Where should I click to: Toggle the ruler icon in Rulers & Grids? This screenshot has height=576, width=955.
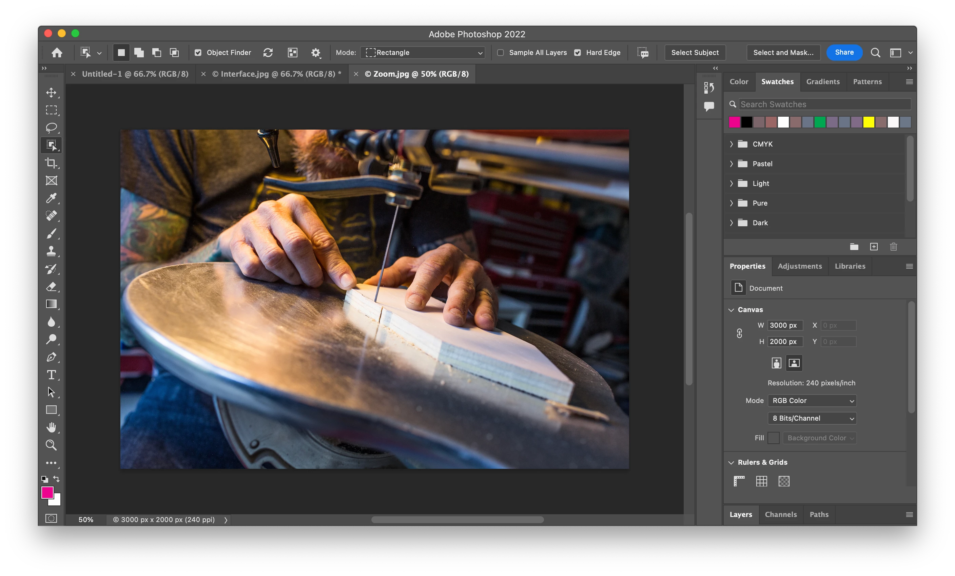pyautogui.click(x=739, y=481)
